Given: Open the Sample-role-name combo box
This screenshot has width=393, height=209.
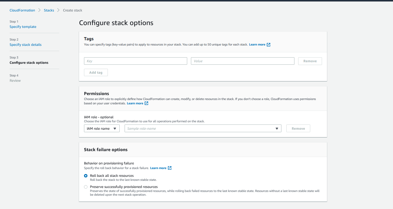Looking at the screenshot, I should click(x=203, y=128).
